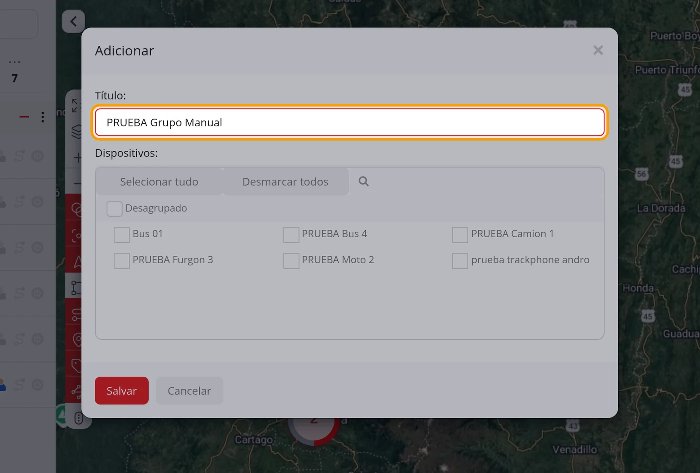This screenshot has width=700, height=473.
Task: Open the three-dot vertical menu in sidebar
Action: [43, 117]
